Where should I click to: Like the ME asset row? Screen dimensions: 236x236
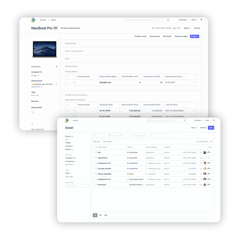coord(96,152)
